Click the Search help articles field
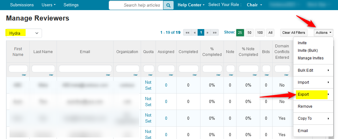The image size is (338, 139). coord(137,5)
